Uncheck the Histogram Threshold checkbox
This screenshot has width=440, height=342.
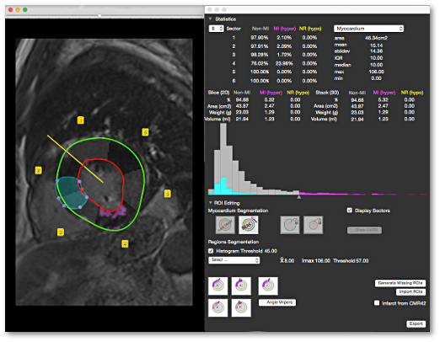tap(211, 251)
